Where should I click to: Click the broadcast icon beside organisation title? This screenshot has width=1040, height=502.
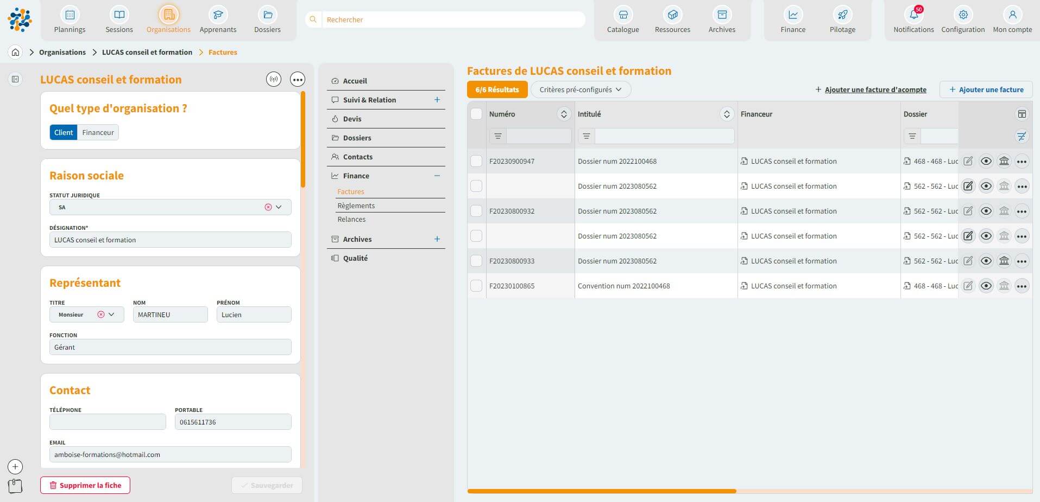tap(274, 80)
